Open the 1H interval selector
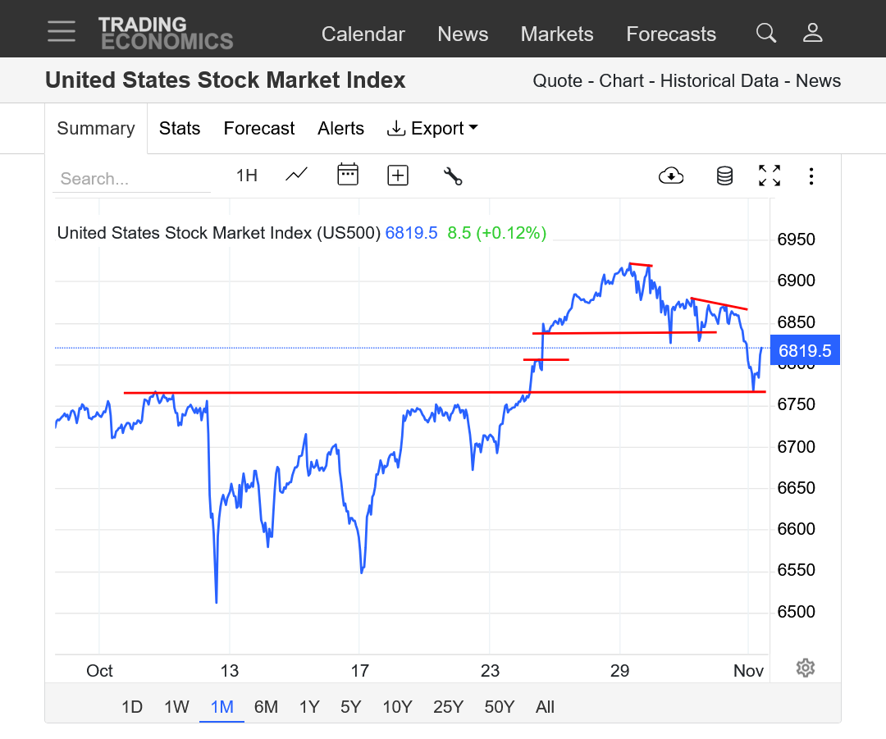Viewport: 886px width, 739px height. tap(246, 176)
